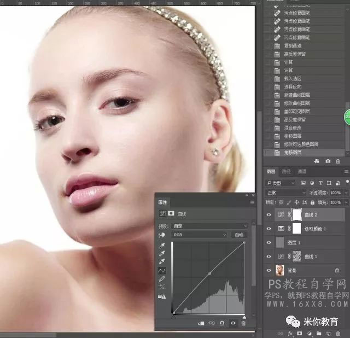
Task: Open the 类型 layer filter dropdown
Action: (x=281, y=183)
